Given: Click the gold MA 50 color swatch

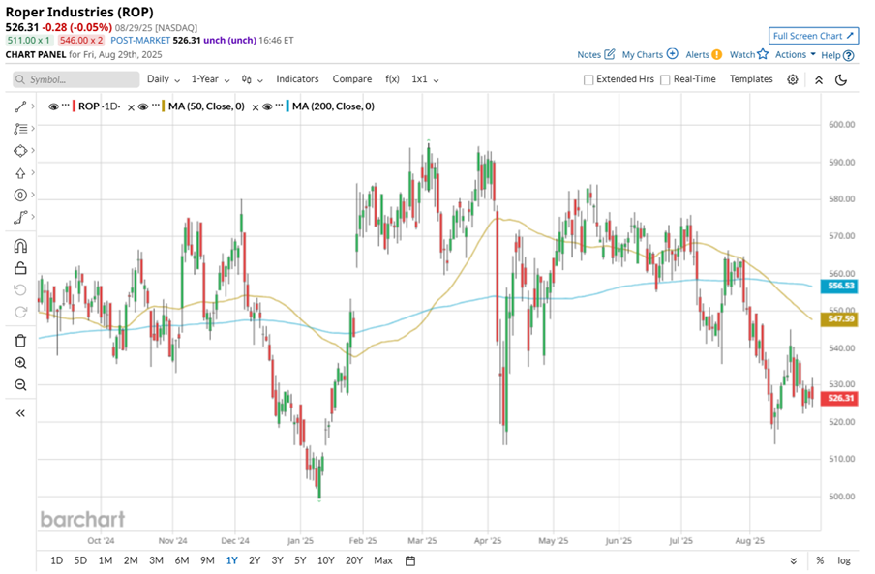Looking at the screenshot, I should (164, 106).
